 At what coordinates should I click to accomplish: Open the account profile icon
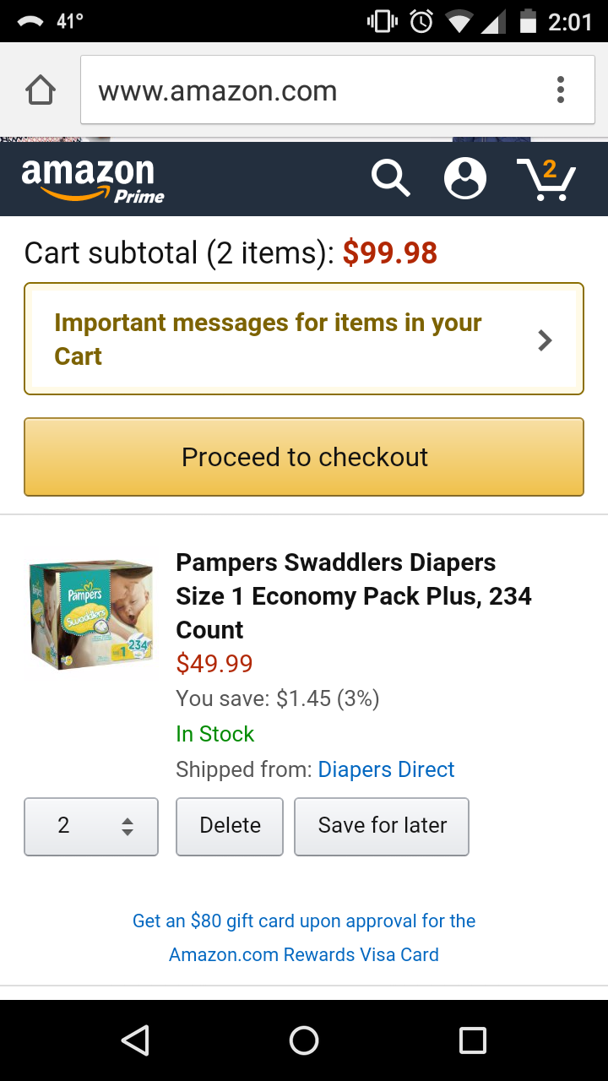pyautogui.click(x=465, y=178)
